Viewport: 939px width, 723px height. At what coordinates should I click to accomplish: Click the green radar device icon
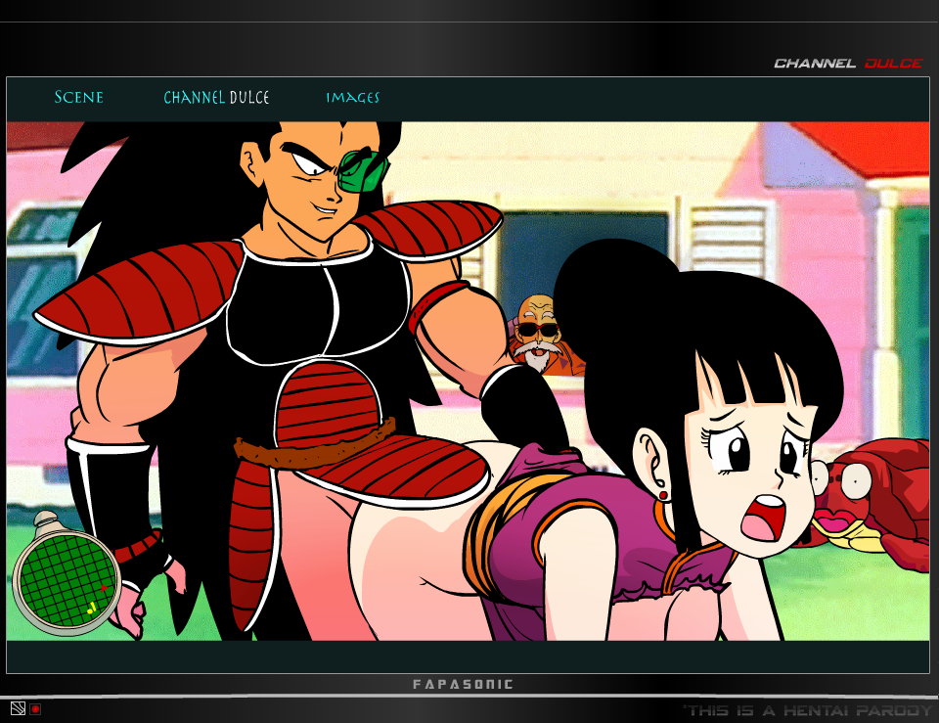pyautogui.click(x=66, y=576)
